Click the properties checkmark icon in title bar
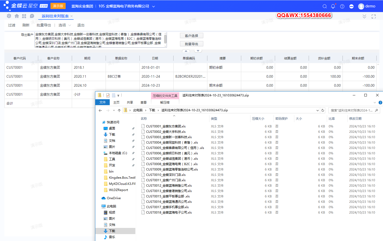 click(x=108, y=95)
